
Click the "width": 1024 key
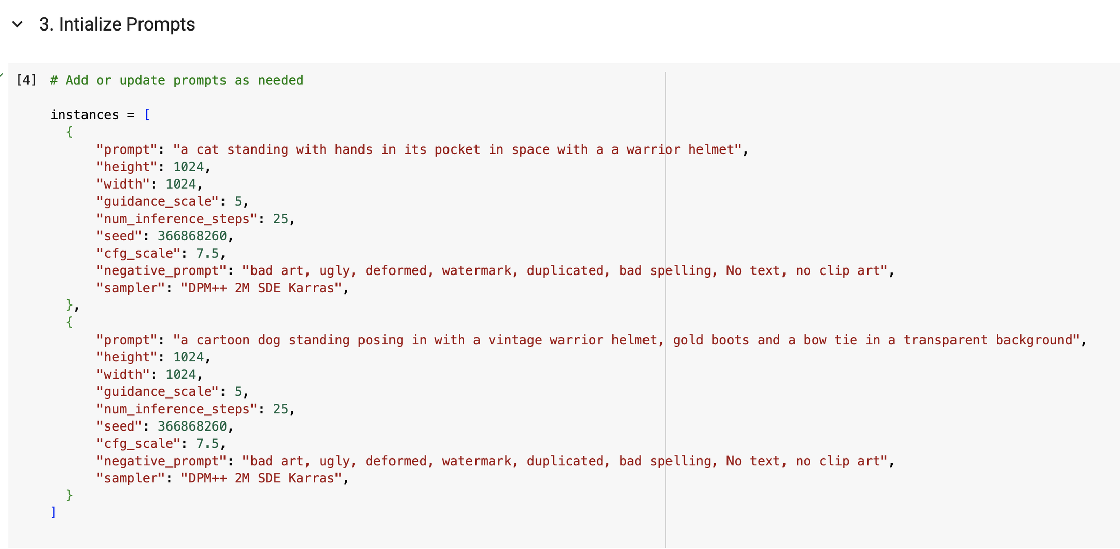122,184
